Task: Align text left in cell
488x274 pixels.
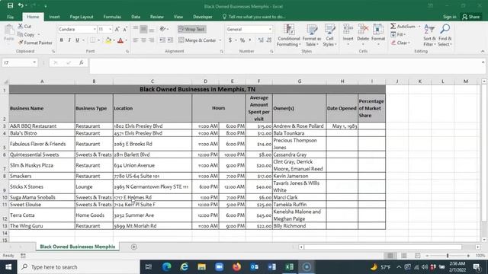Action: (136, 40)
